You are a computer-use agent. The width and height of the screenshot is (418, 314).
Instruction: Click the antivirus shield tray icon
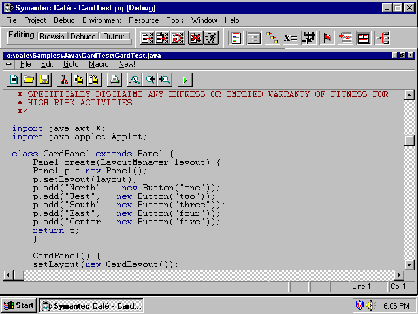pyautogui.click(x=360, y=305)
